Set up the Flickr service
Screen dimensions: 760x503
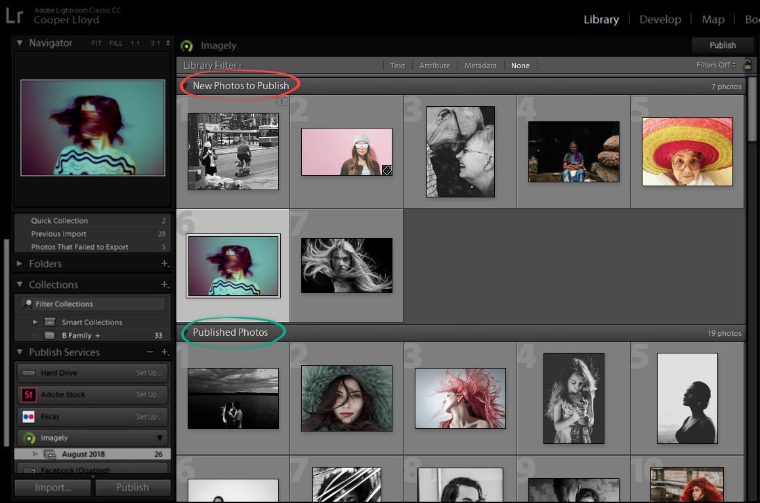[149, 416]
